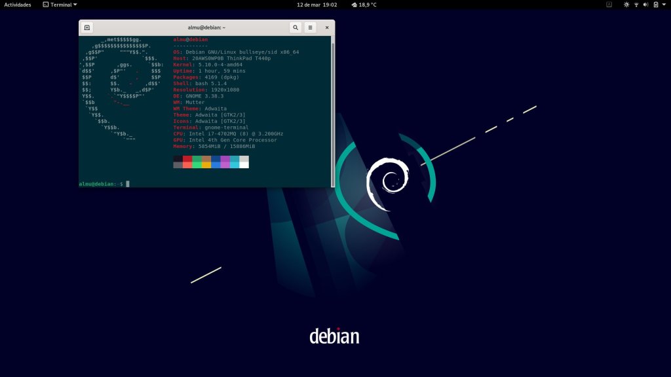Viewport: 671px width, 377px height.
Task: Click the white color block in neofetch palette
Action: (x=244, y=165)
